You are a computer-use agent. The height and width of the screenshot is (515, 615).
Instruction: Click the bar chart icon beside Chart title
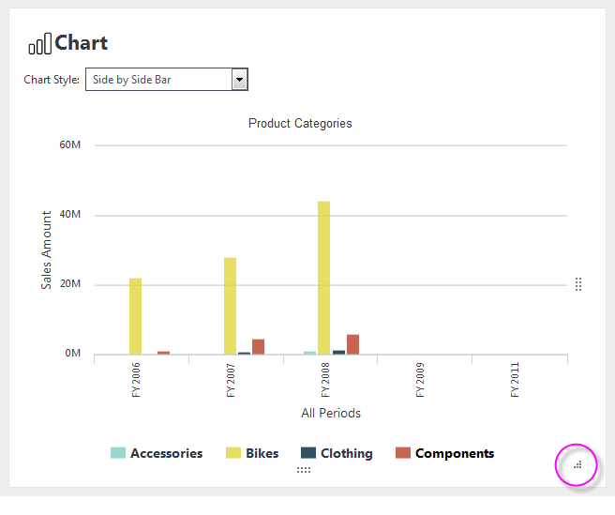click(x=39, y=43)
